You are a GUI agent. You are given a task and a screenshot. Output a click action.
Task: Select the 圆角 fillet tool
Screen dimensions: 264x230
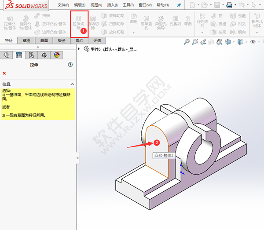[134, 18]
